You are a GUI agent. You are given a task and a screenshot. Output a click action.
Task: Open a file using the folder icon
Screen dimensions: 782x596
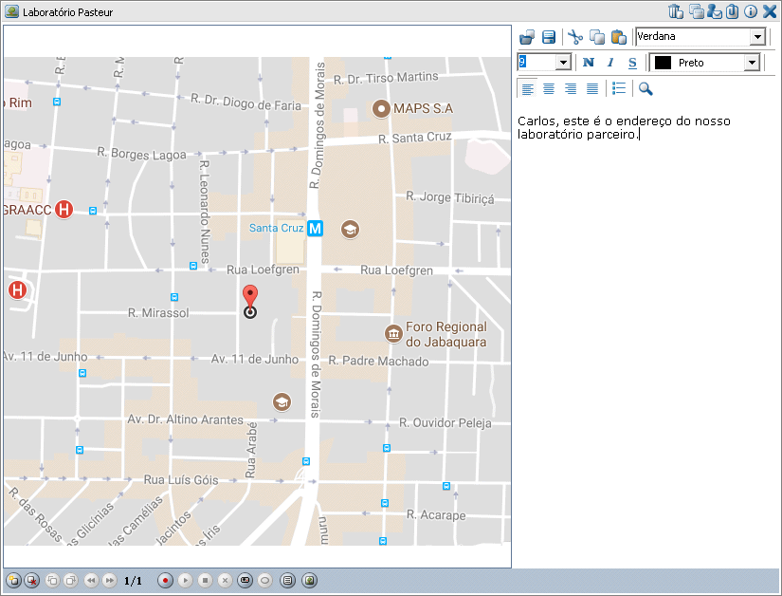[527, 36]
